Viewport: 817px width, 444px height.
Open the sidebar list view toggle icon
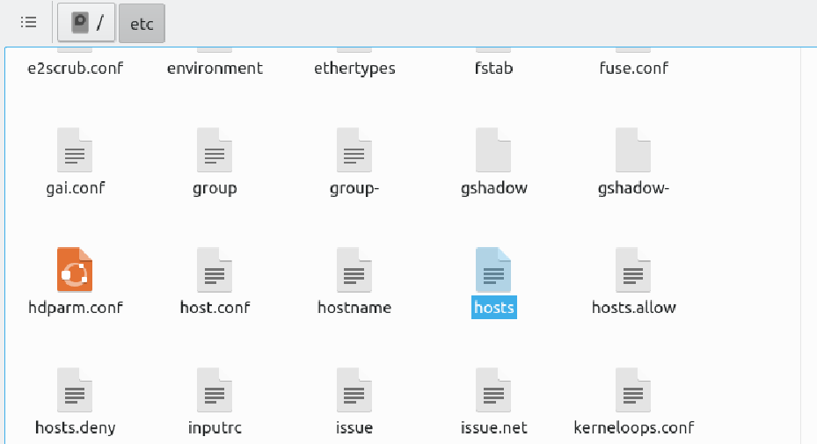(x=29, y=22)
